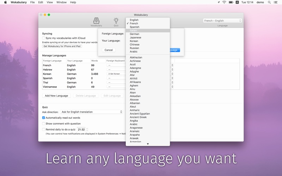Choose English in the language popup
Image resolution: width=282 pixels, height=176 pixels.
(148, 20)
